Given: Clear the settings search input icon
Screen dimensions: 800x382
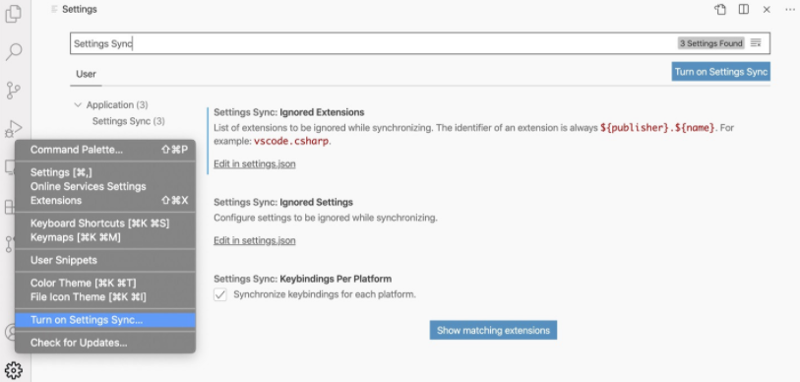Looking at the screenshot, I should [x=756, y=43].
